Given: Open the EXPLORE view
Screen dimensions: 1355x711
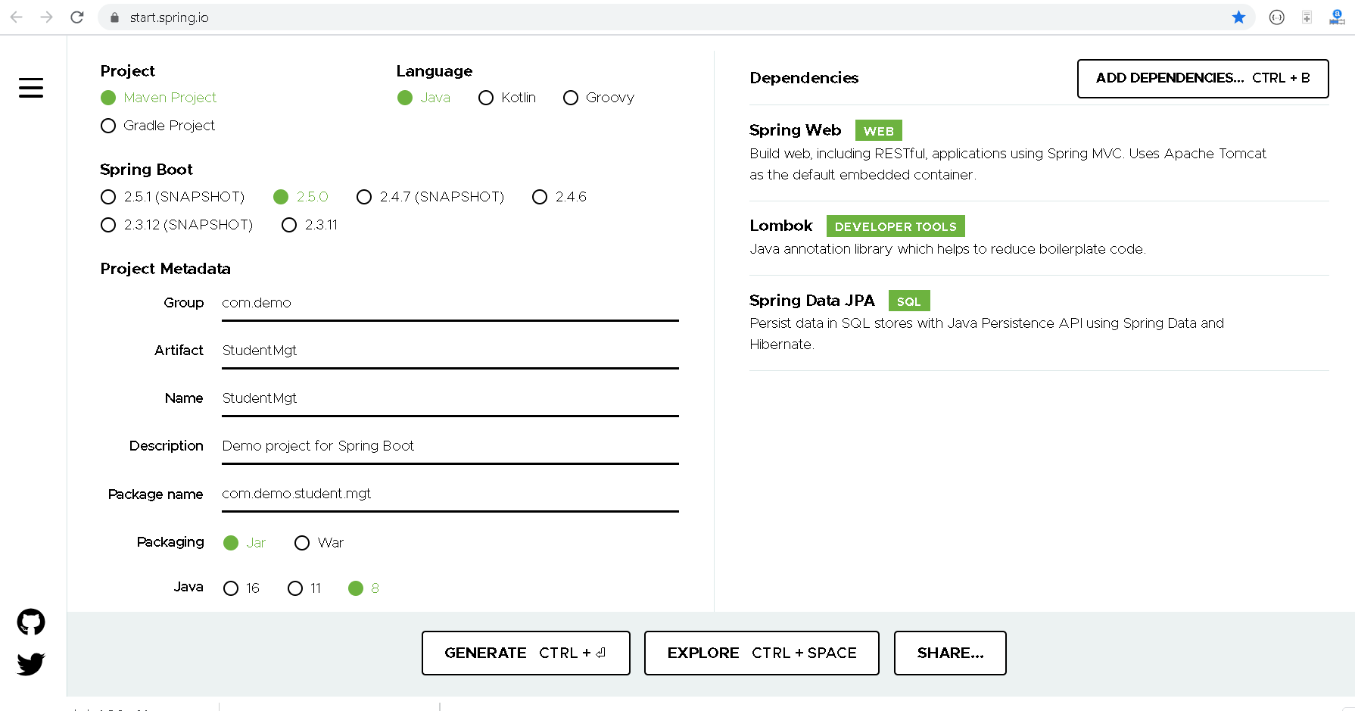Looking at the screenshot, I should (x=761, y=653).
